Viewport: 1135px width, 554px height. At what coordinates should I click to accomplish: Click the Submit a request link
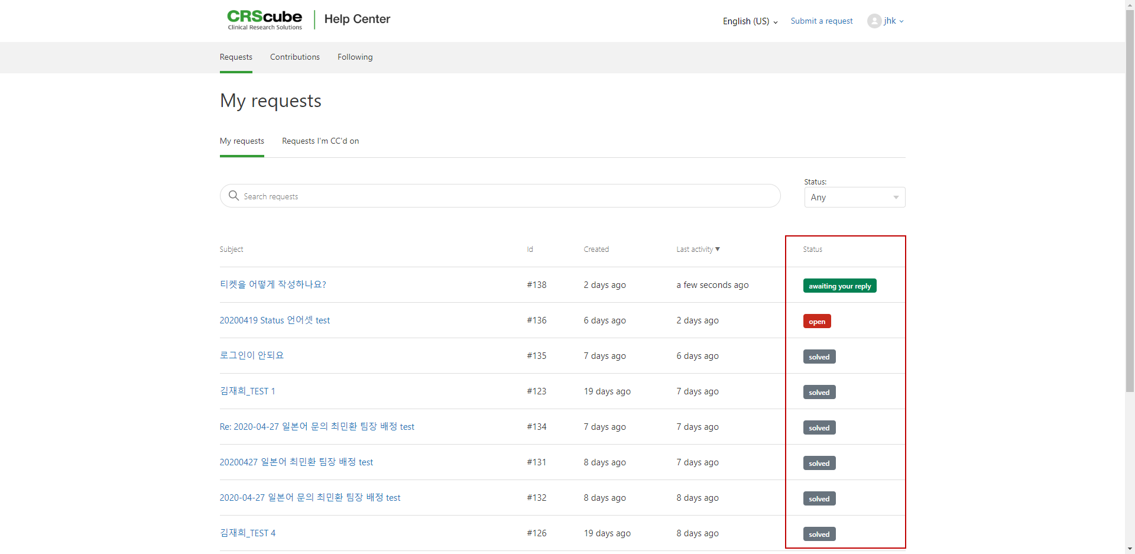(821, 21)
